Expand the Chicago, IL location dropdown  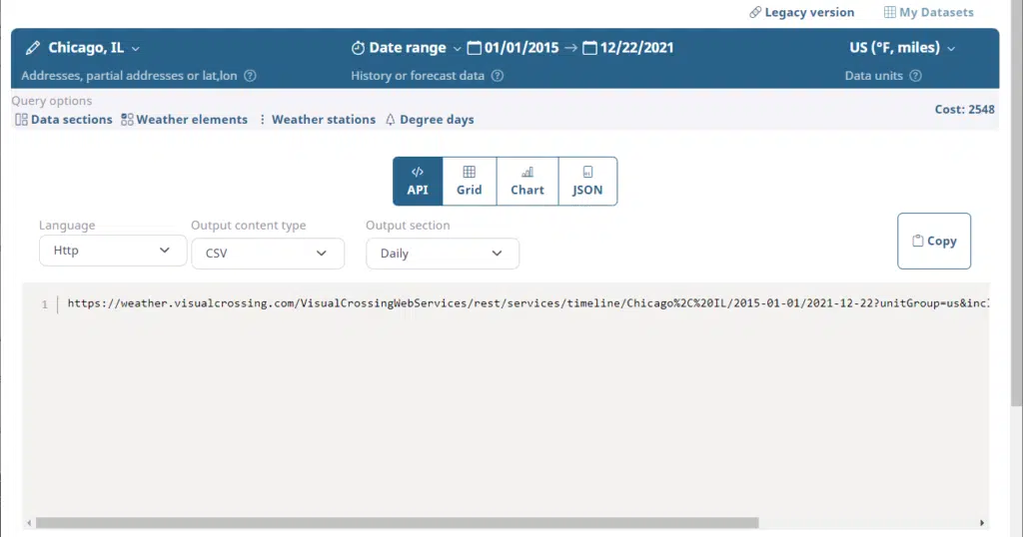point(136,48)
